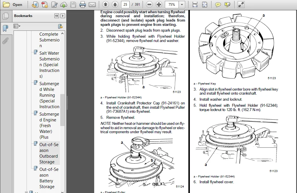Click the Open folder icon
Image resolution: width=297 pixels, height=193 pixels.
pyautogui.click(x=6, y=5)
